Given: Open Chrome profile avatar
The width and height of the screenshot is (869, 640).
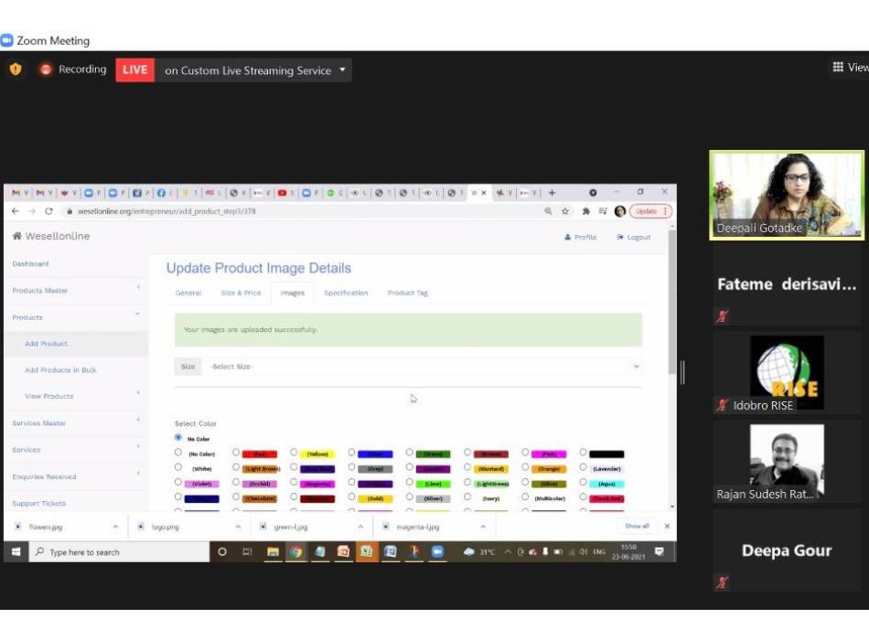Looking at the screenshot, I should [x=620, y=211].
